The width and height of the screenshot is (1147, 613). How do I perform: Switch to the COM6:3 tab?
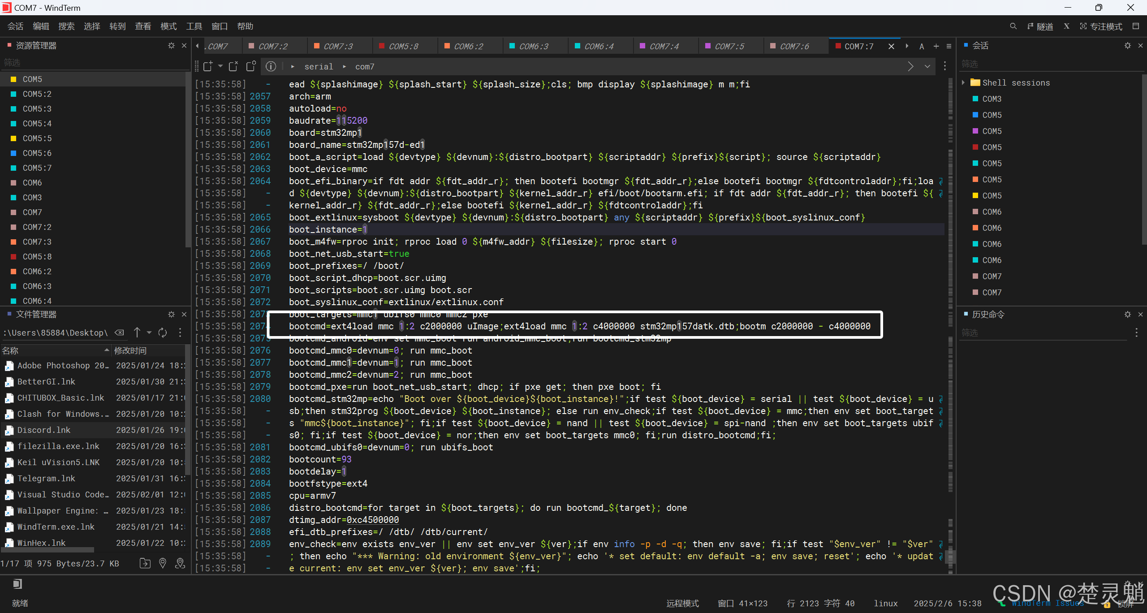coord(533,46)
